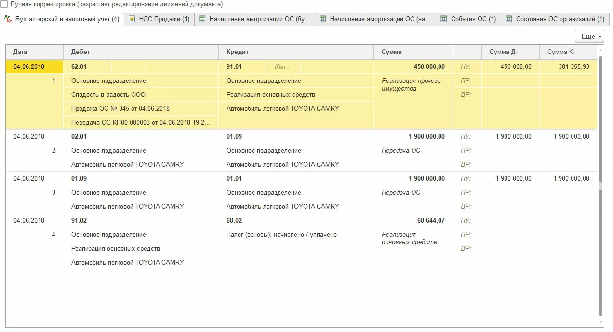Open the Еще dropdown menu
Image resolution: width=613 pixels, height=332 pixels.
point(589,37)
